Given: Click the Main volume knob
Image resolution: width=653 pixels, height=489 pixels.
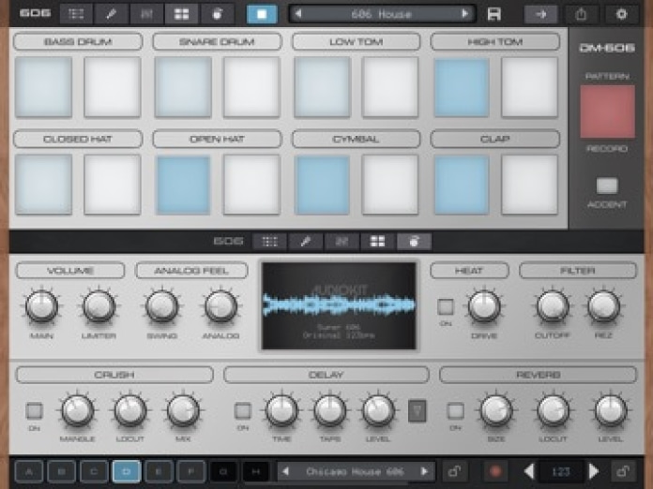Looking at the screenshot, I should point(41,306).
